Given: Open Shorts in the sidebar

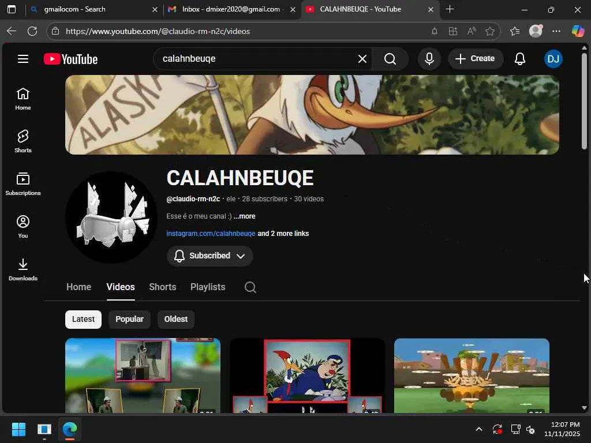Looking at the screenshot, I should pos(23,141).
